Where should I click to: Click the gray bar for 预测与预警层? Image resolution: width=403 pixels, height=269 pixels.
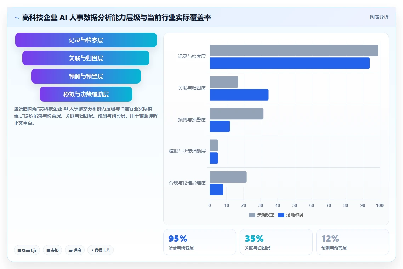point(237,114)
